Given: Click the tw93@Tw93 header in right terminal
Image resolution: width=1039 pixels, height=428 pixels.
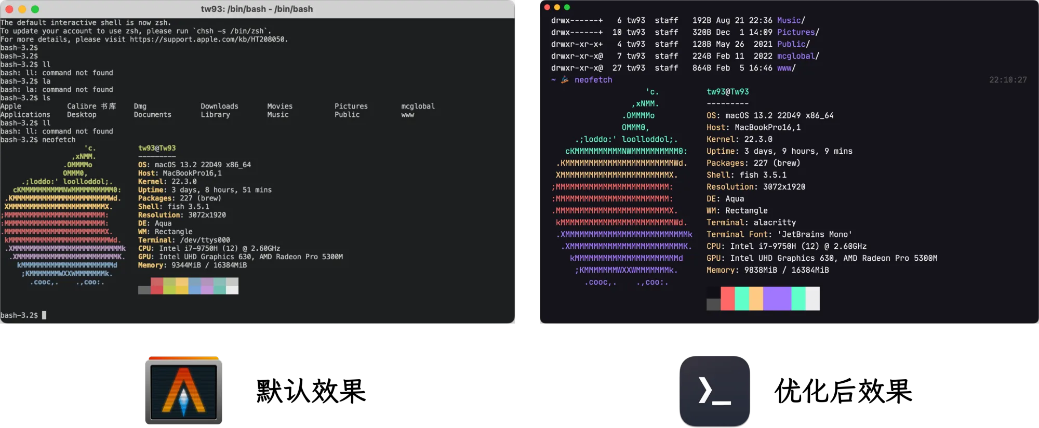Looking at the screenshot, I should tap(727, 92).
